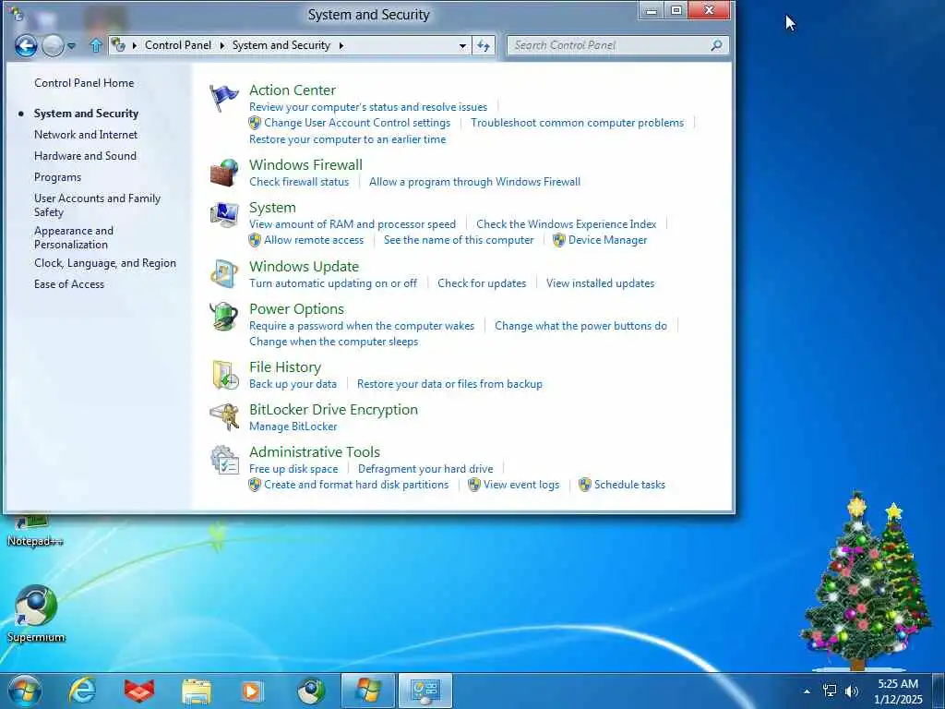This screenshot has width=945, height=709.
Task: Click the Windows flag taskbar button
Action: tap(367, 691)
